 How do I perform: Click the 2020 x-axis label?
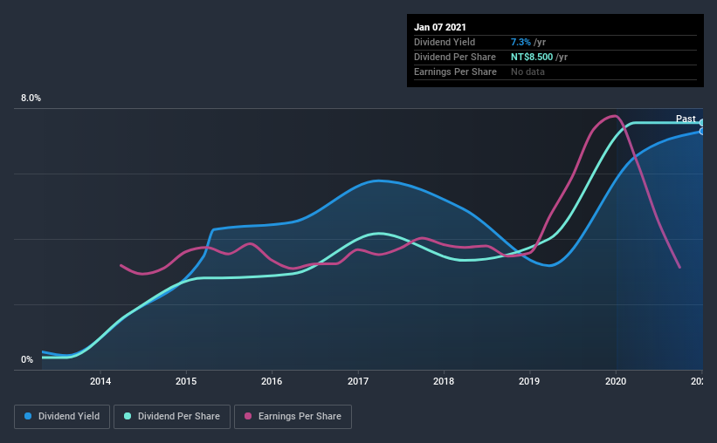coord(616,381)
